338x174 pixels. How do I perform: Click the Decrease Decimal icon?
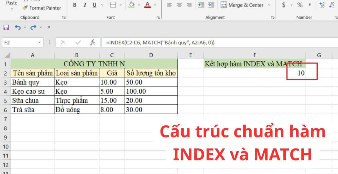coord(332,5)
